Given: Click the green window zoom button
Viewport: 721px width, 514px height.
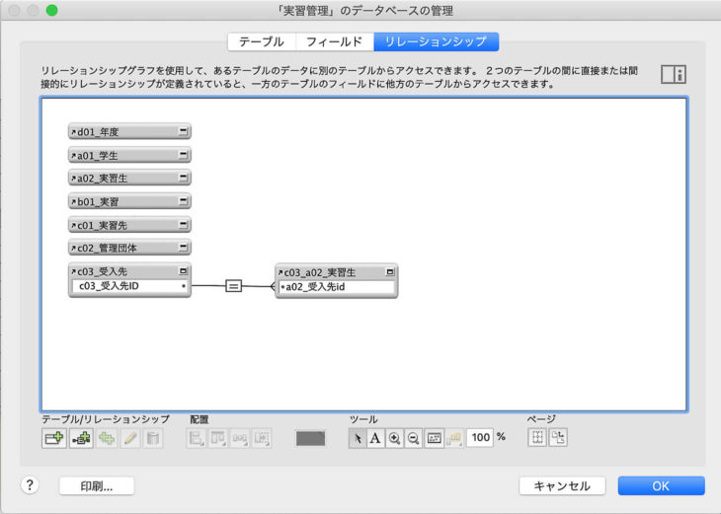Looking at the screenshot, I should (52, 10).
